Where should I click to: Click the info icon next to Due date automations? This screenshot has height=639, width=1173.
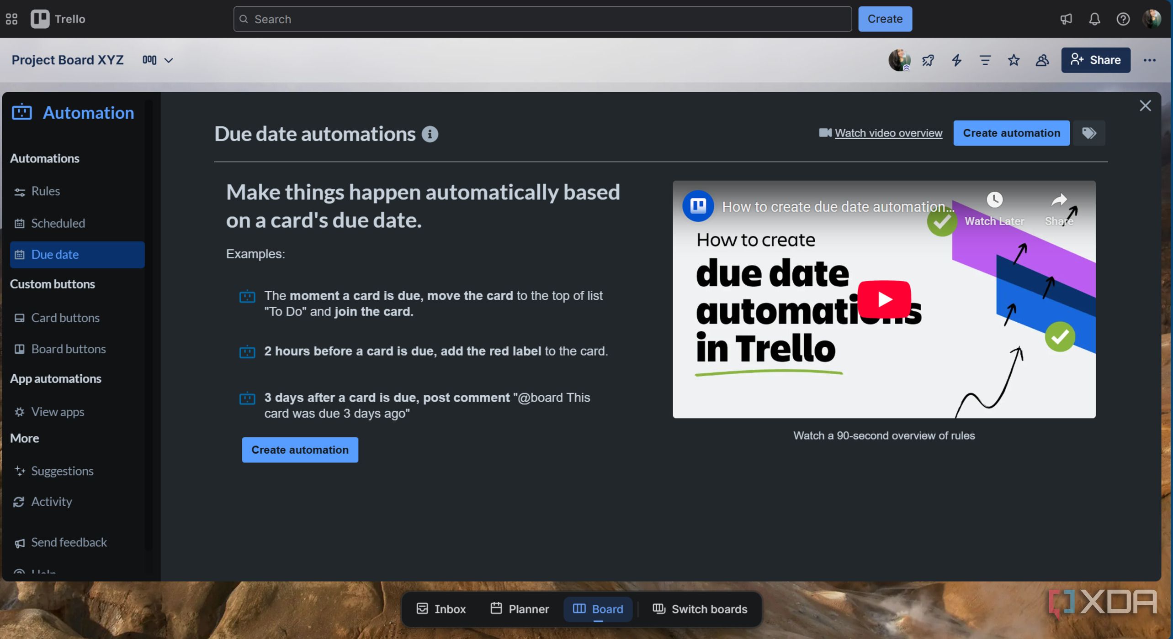coord(430,134)
